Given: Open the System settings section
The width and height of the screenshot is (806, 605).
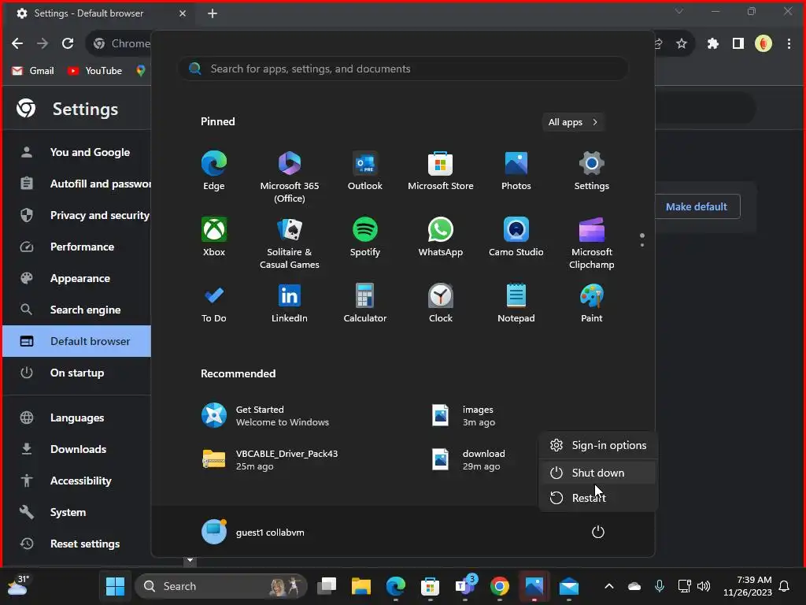Looking at the screenshot, I should point(77,512).
